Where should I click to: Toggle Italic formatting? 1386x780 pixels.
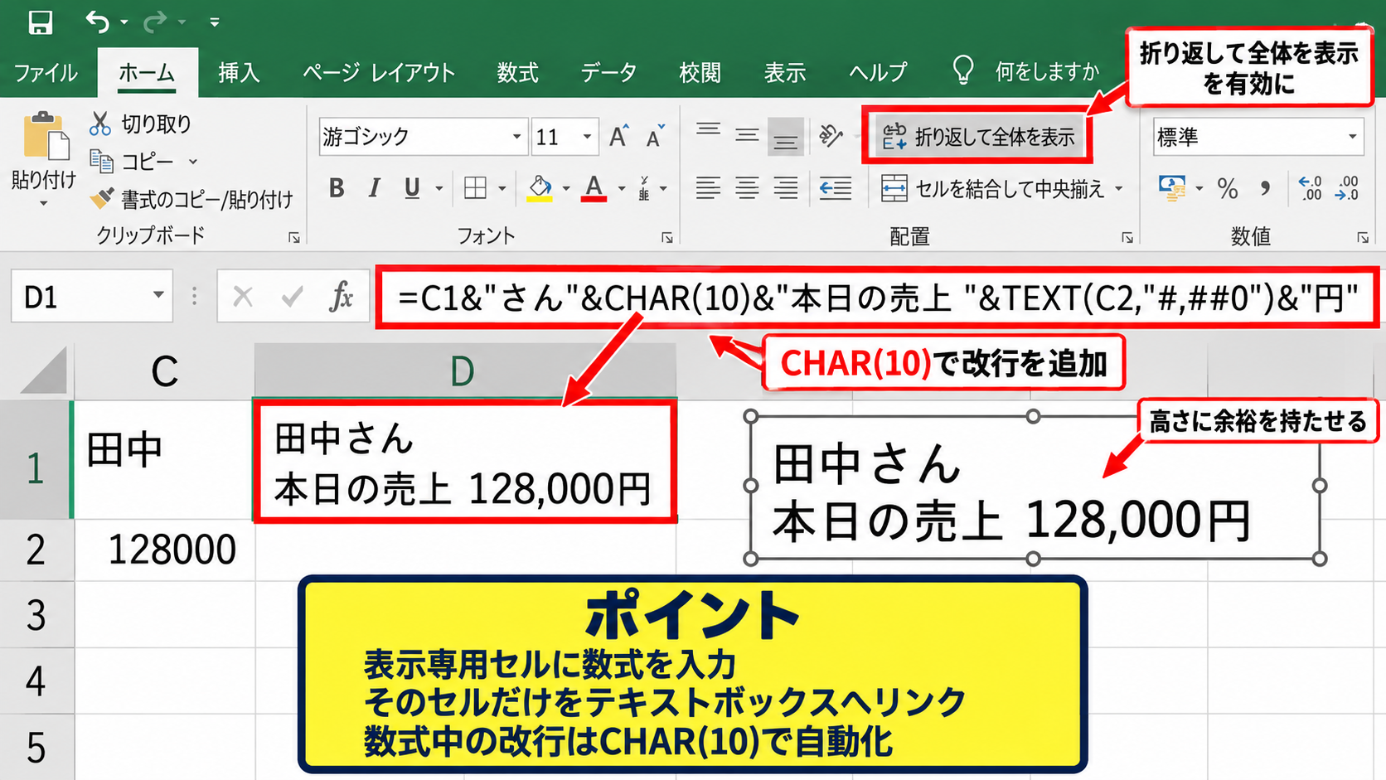coord(374,189)
